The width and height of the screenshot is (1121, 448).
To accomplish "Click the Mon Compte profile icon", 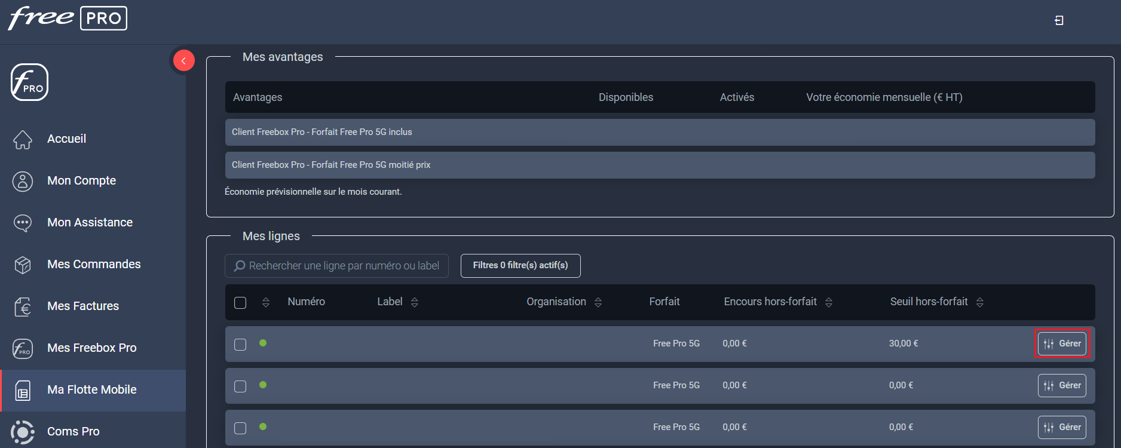I will click(23, 181).
